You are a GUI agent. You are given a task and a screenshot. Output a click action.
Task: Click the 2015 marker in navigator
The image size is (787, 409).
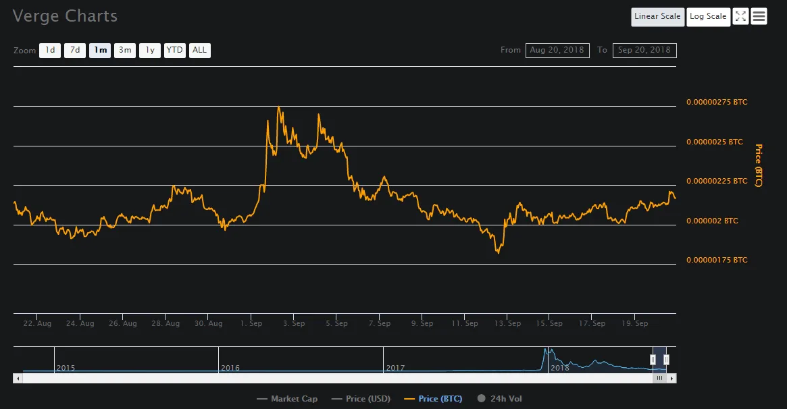66,368
